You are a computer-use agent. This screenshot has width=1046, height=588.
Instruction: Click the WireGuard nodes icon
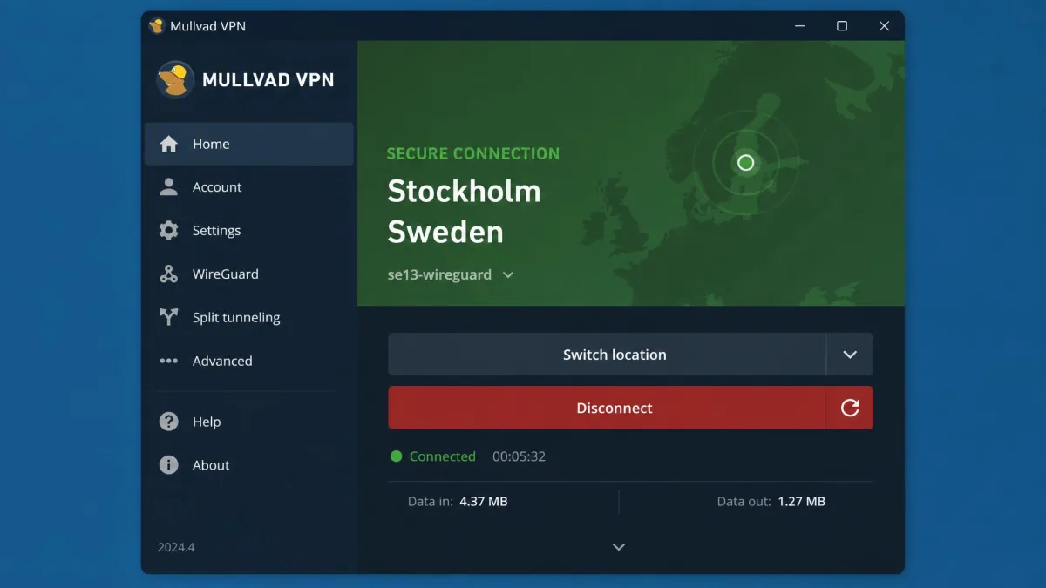tap(169, 274)
